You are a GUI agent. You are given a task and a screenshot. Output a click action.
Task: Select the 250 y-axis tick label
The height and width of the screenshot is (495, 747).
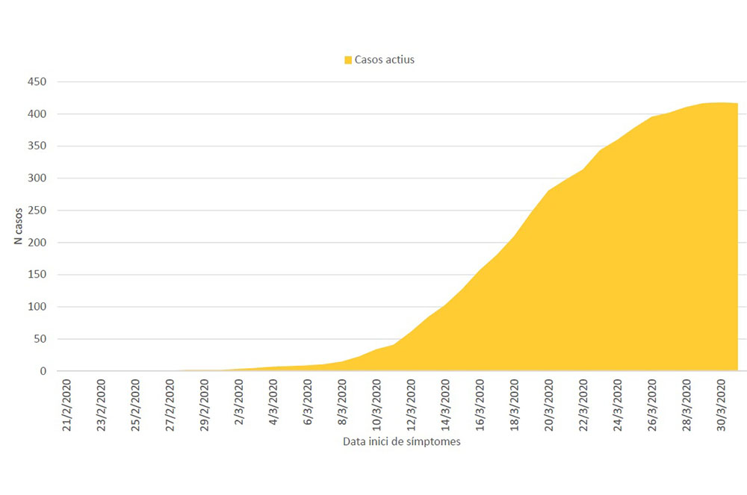click(37, 211)
